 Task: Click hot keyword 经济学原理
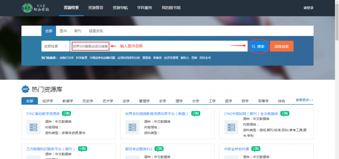pos(171,58)
